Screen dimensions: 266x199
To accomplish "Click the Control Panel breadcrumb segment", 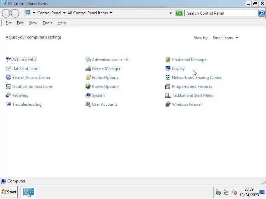I will click(49, 13).
